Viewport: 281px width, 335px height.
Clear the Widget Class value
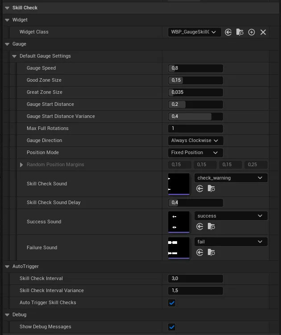(x=263, y=32)
